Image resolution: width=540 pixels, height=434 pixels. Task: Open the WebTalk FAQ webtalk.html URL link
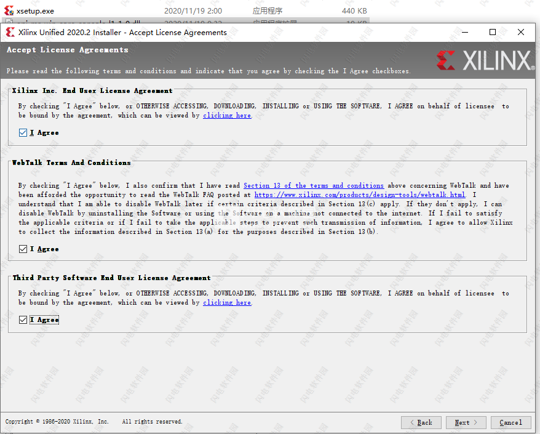click(360, 195)
